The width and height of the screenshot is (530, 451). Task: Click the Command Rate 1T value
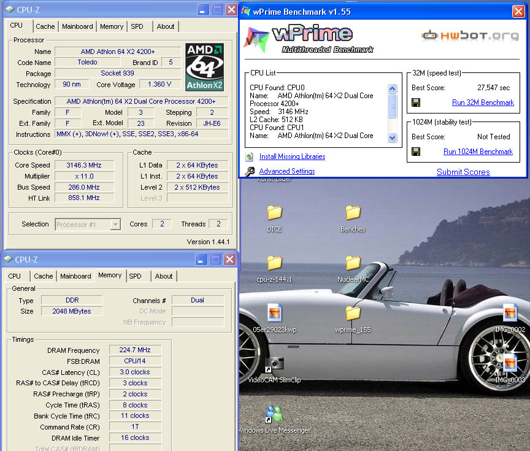click(x=135, y=427)
